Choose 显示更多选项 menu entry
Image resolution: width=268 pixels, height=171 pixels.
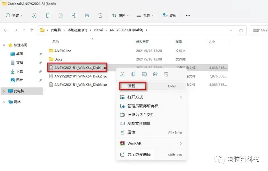pos(152,155)
